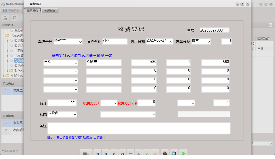Click inside the 备注 remarks input field
The width and height of the screenshot is (275, 159).
[x=139, y=128]
